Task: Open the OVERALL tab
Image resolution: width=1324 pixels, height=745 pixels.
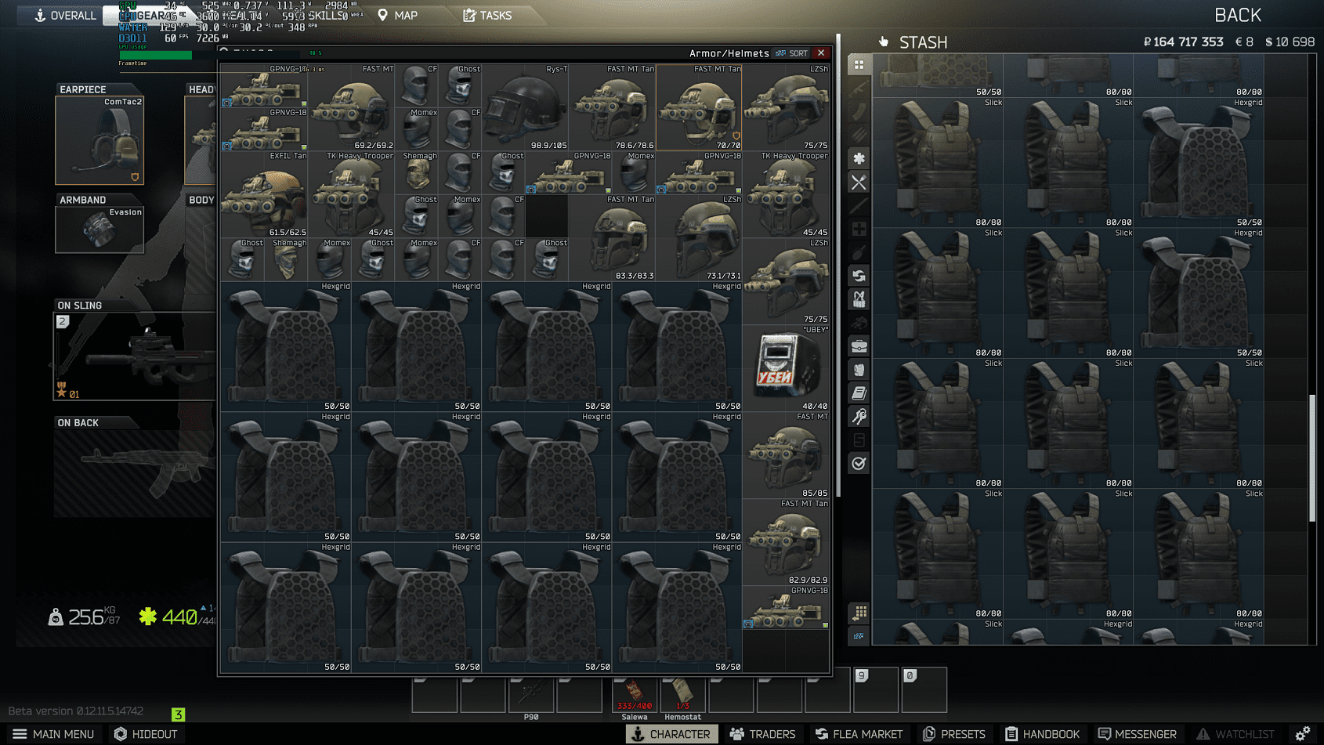Action: point(65,15)
